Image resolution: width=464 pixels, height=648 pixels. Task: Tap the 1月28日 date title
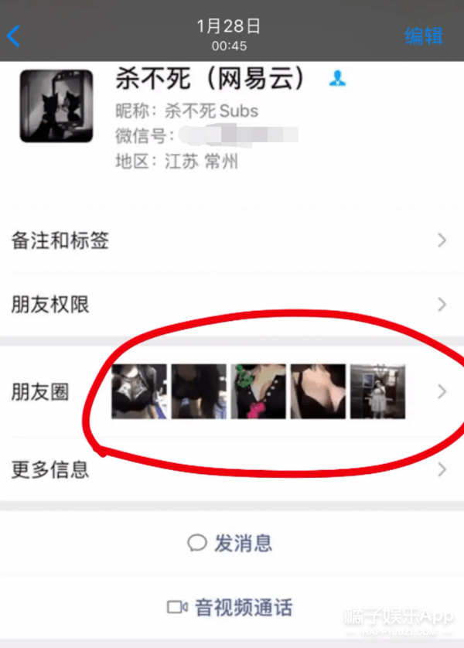coord(229,26)
